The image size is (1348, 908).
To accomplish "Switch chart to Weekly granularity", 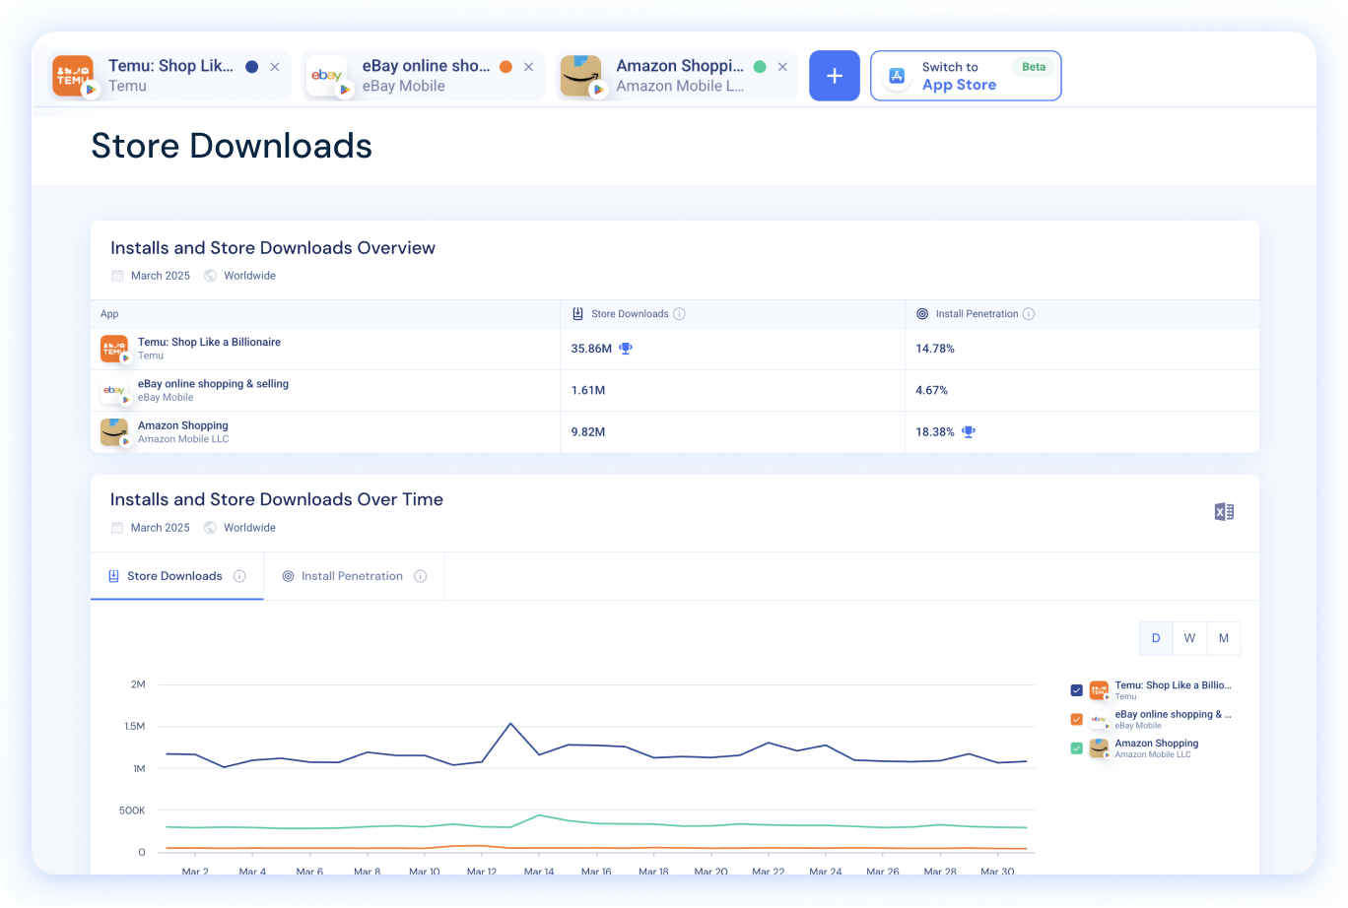I will (1189, 637).
